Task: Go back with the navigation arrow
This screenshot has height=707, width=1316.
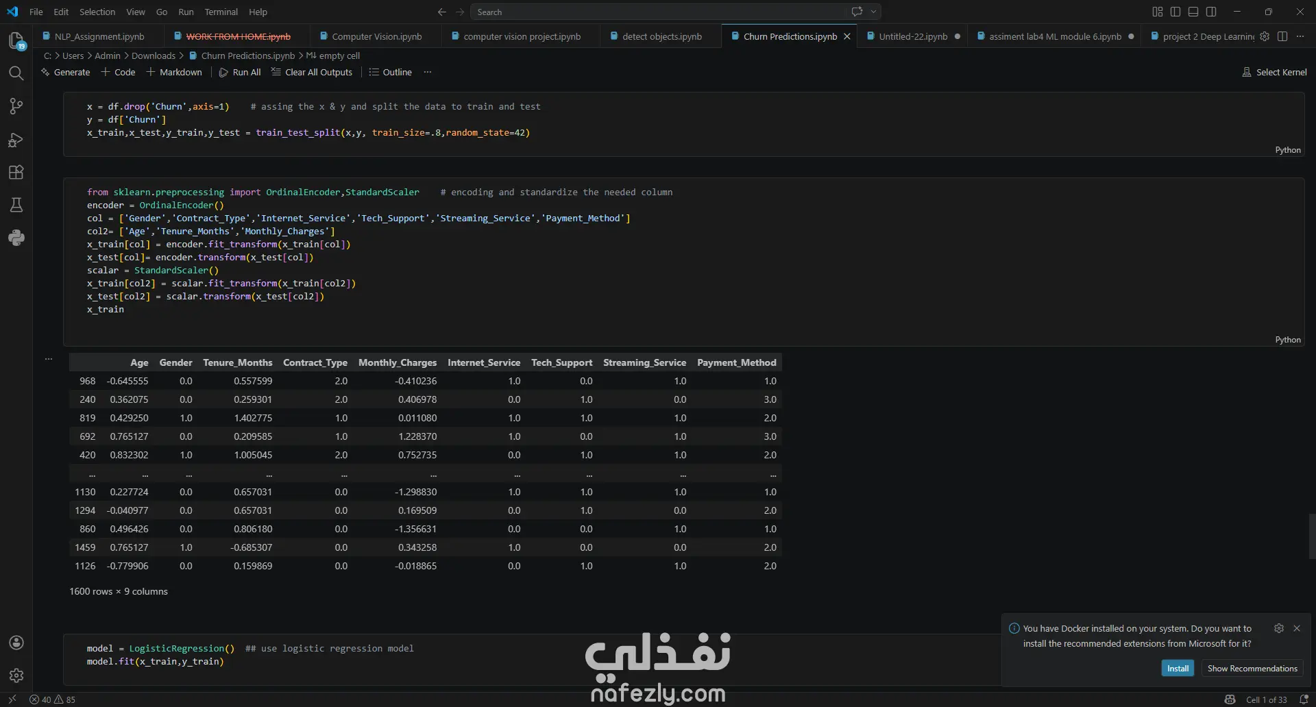Action: (x=441, y=12)
